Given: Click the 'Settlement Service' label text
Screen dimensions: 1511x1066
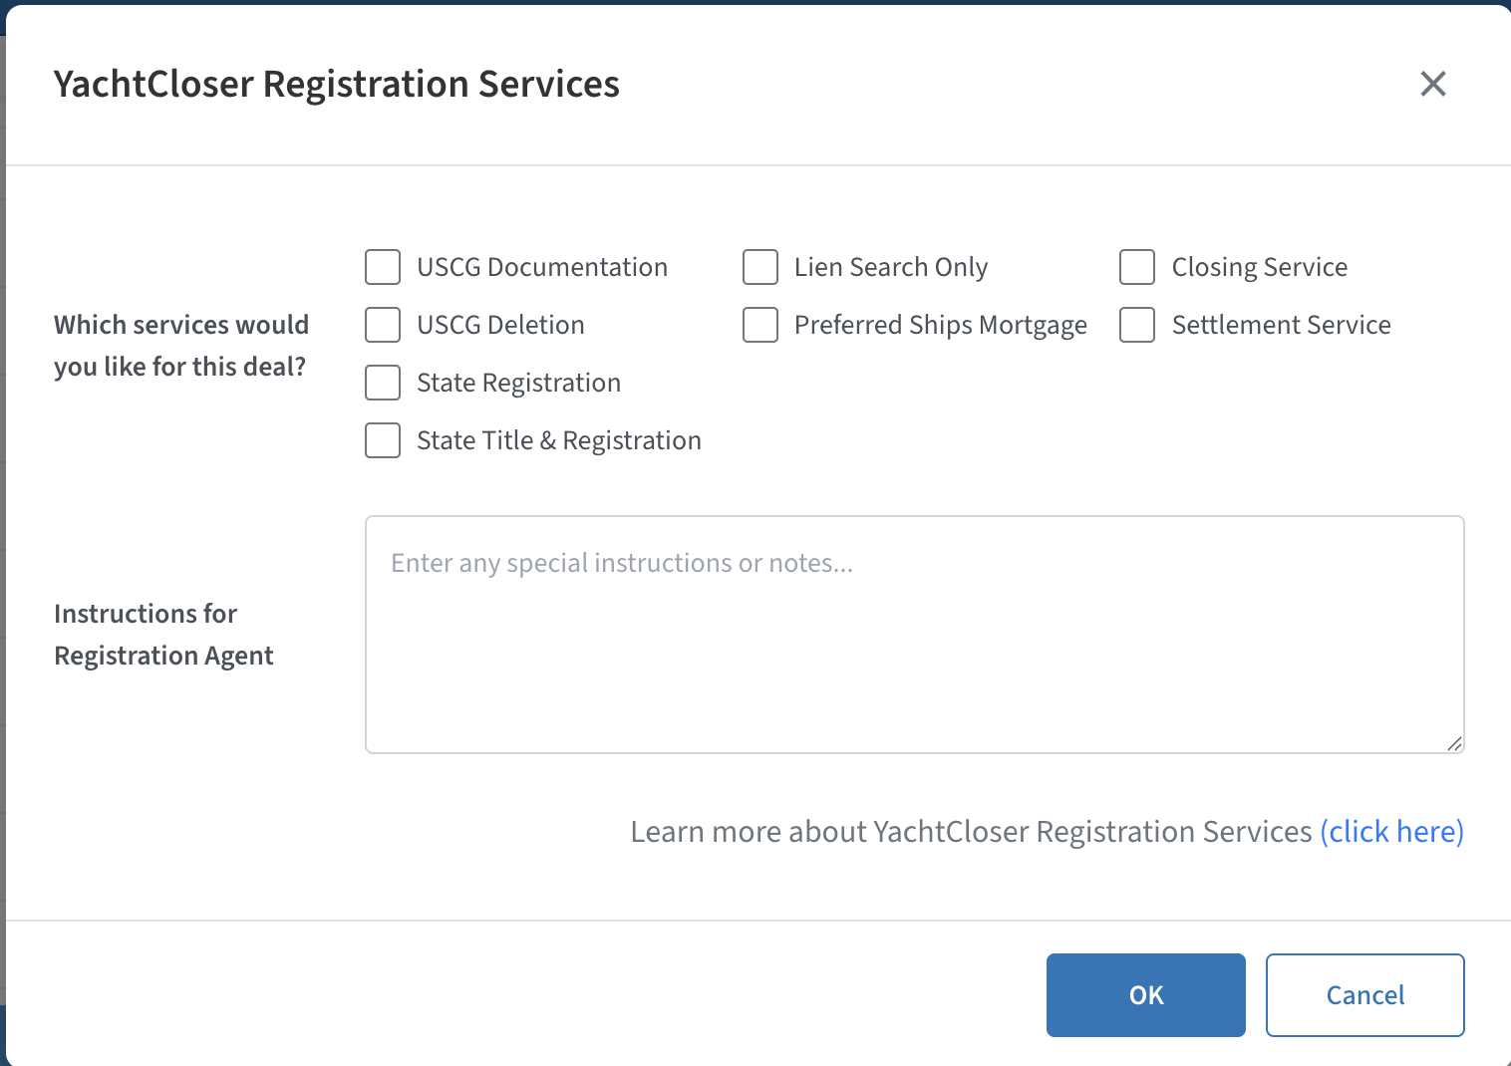Looking at the screenshot, I should pyautogui.click(x=1281, y=325).
